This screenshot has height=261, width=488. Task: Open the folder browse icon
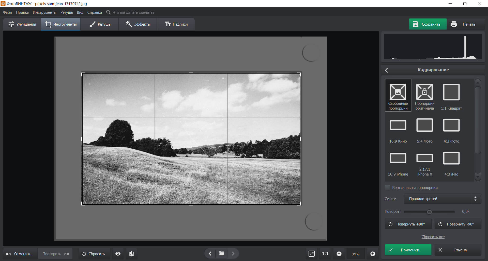tap(222, 253)
